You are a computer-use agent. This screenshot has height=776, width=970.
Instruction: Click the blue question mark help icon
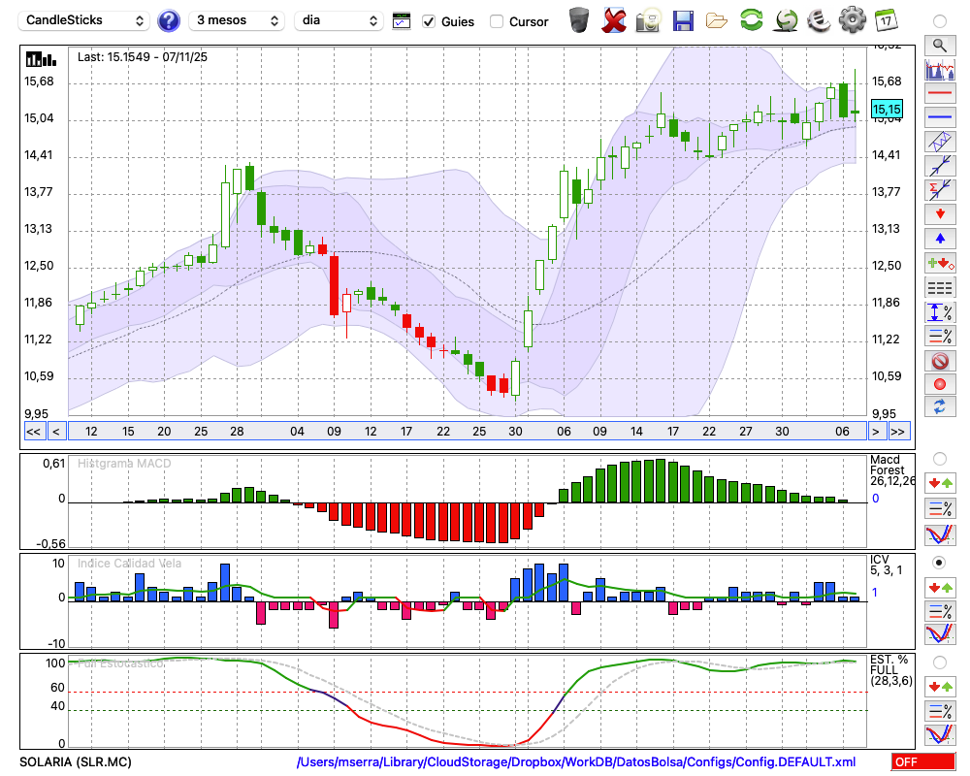(168, 20)
